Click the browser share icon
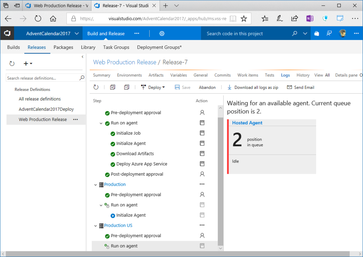This screenshot has height=257, width=363. click(295, 18)
